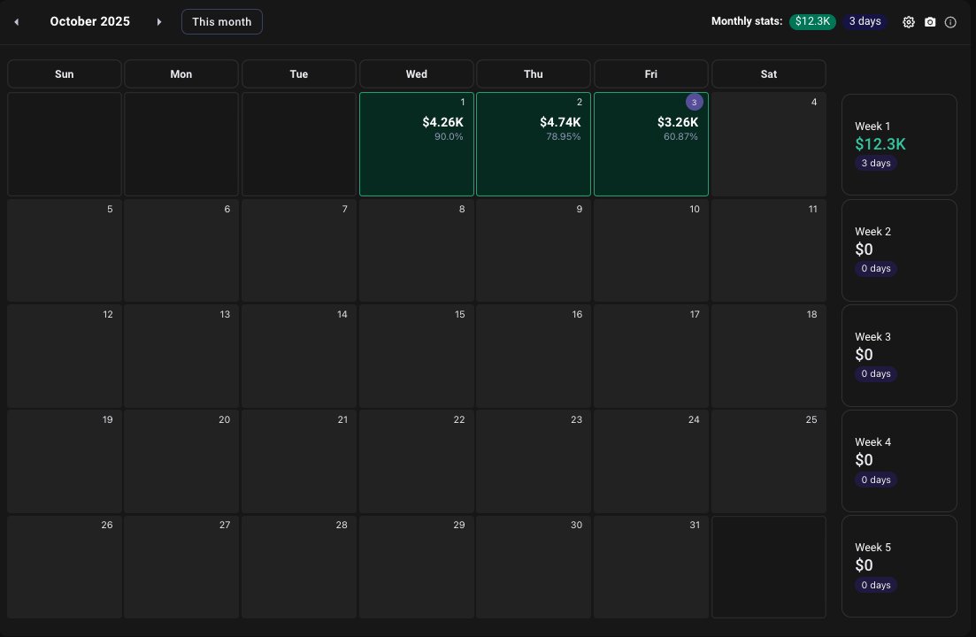This screenshot has height=637, width=976.
Task: Click Week 2 0 days badge
Action: click(876, 269)
